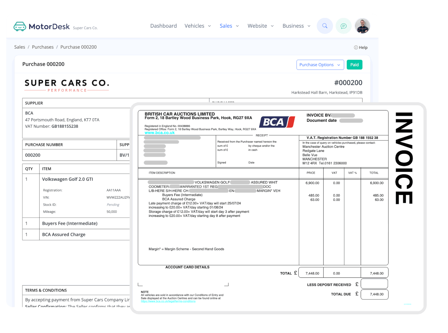Screen dimensions: 448x333
Task: Select the Buyers Fee (Intermediate) row
Action: tap(70, 224)
